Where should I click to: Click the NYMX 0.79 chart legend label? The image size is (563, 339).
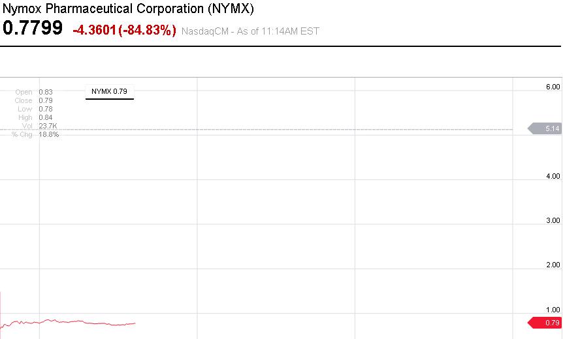coord(110,91)
